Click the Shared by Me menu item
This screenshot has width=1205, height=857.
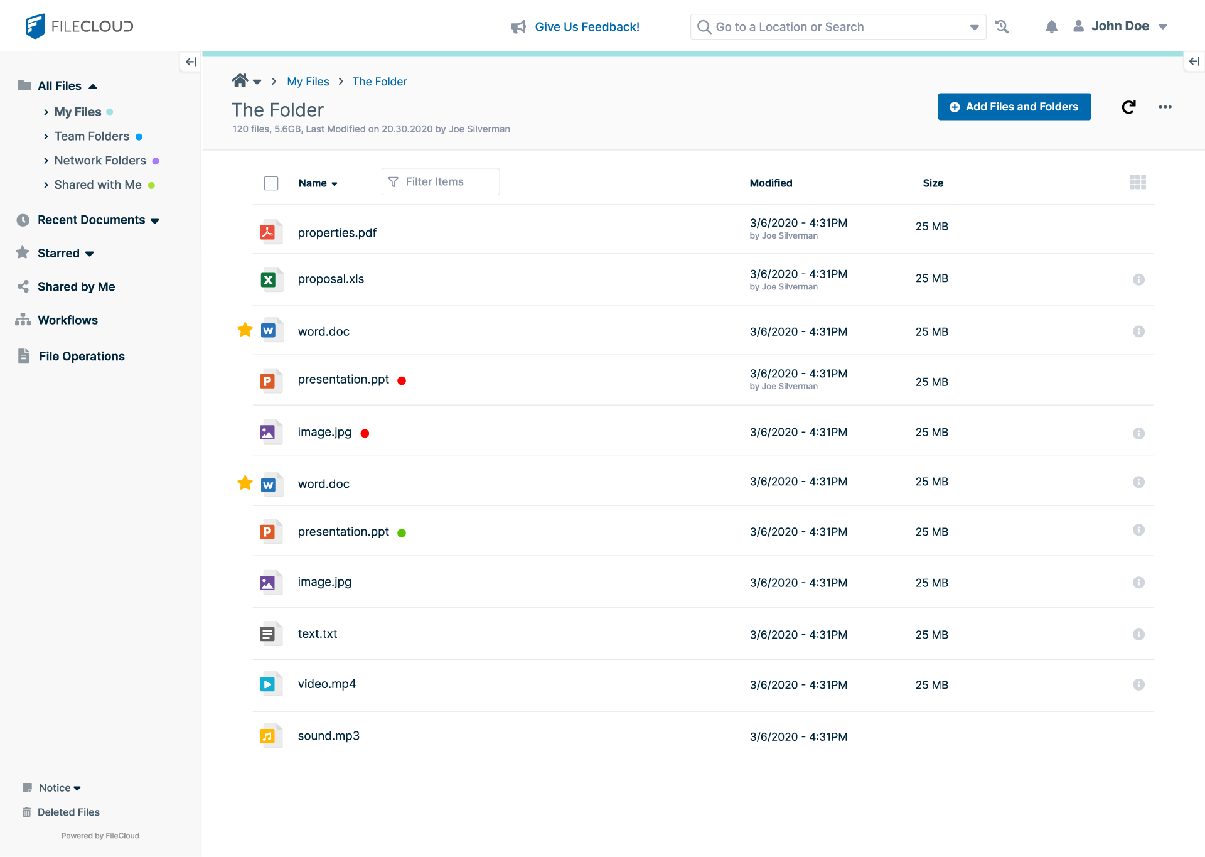point(76,286)
